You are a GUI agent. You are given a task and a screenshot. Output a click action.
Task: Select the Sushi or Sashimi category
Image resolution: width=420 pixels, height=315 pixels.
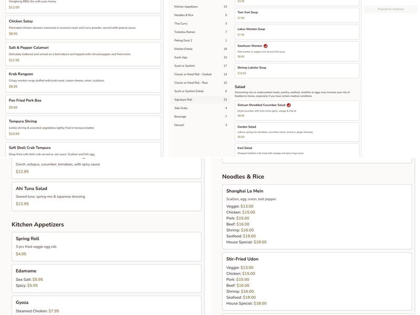[201, 66]
